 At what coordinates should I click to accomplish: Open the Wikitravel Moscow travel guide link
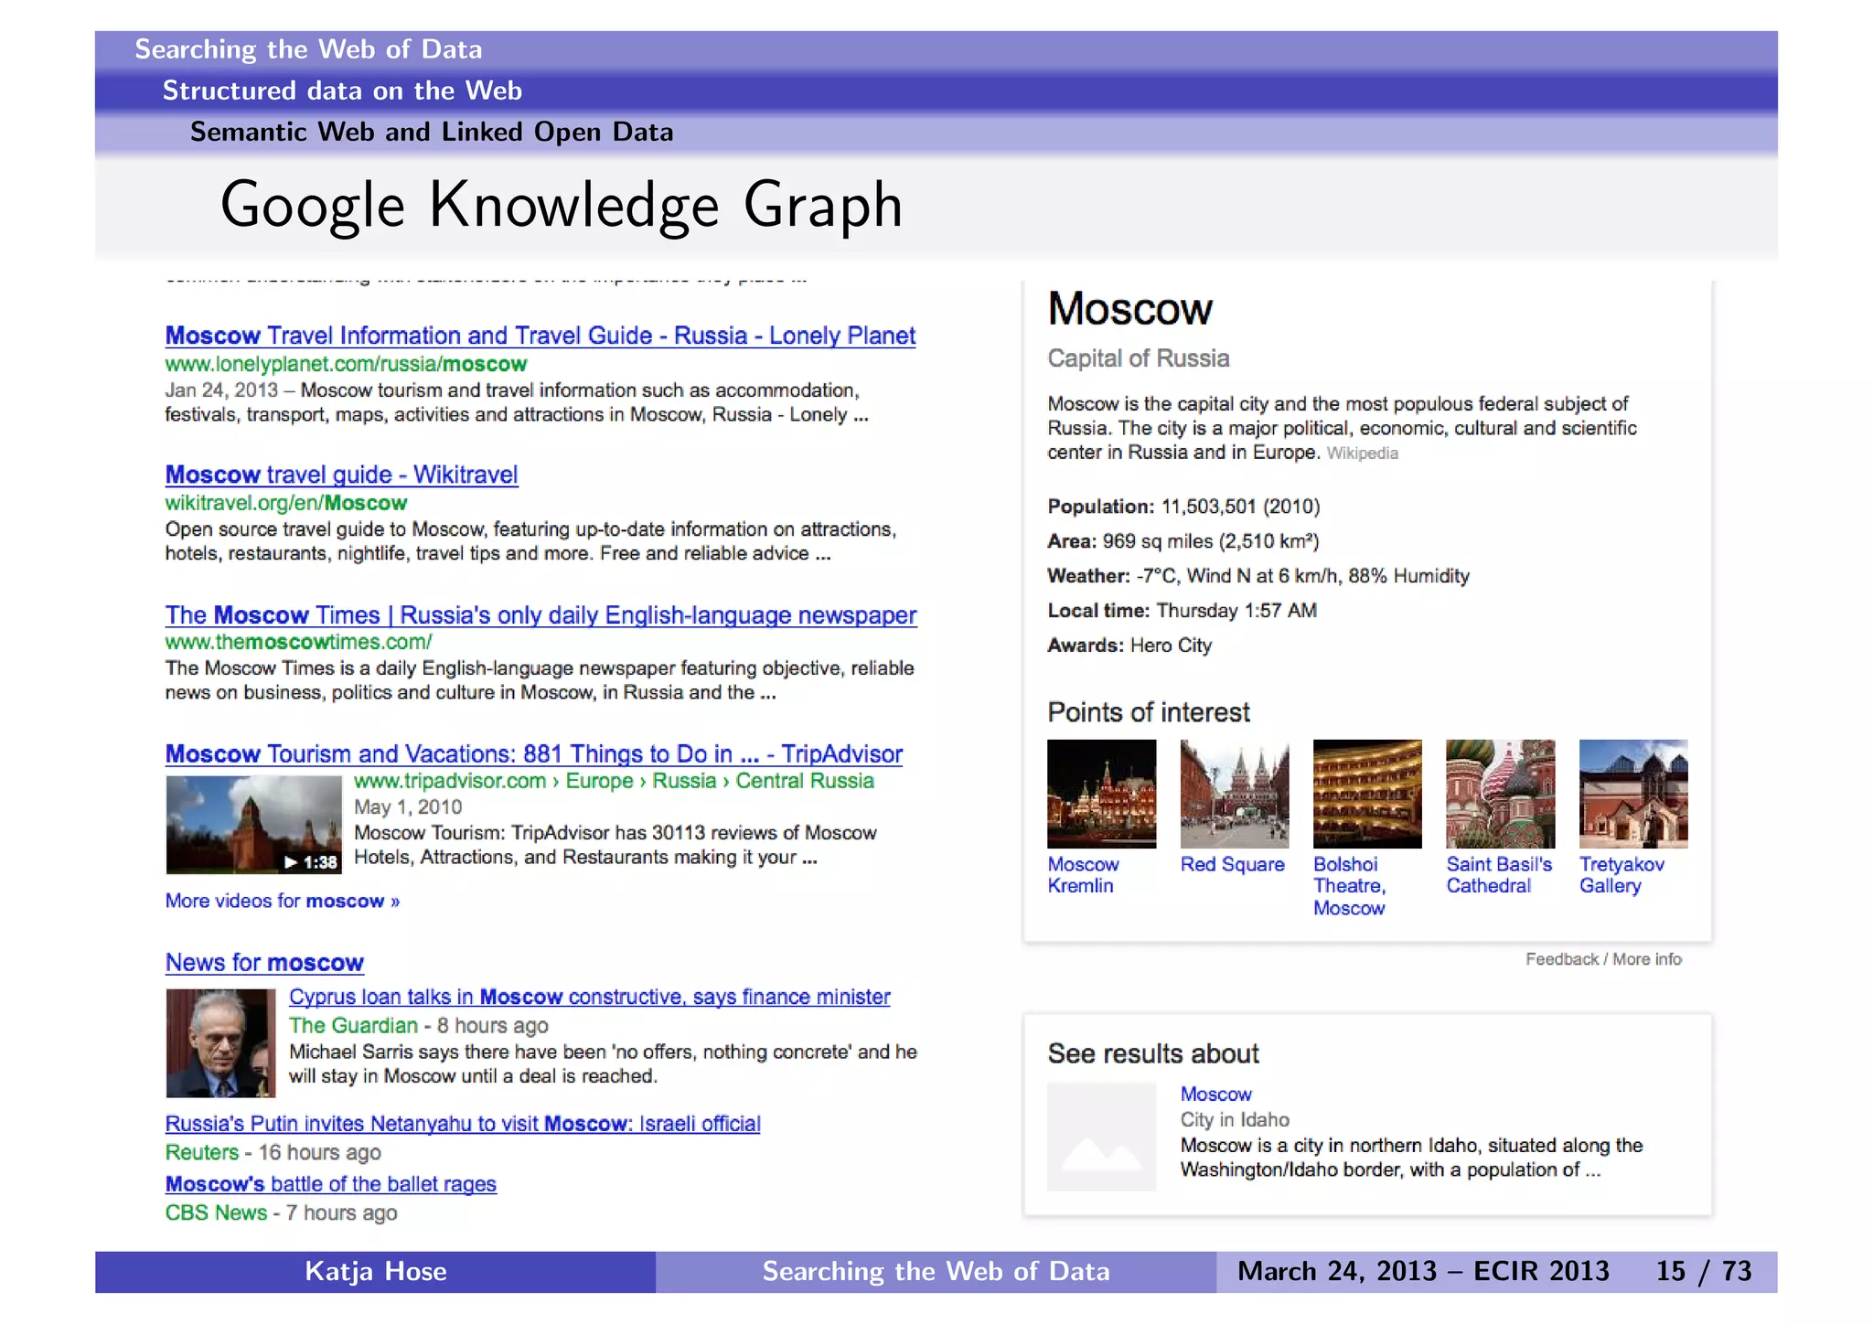(341, 475)
